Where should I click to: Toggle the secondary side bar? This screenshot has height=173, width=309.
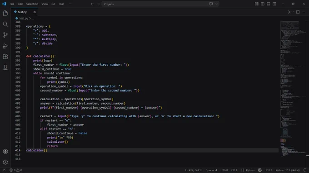274,4
